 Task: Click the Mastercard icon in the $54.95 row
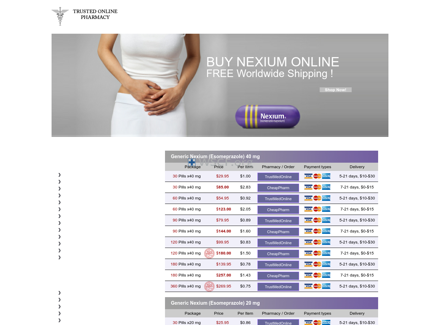point(317,198)
